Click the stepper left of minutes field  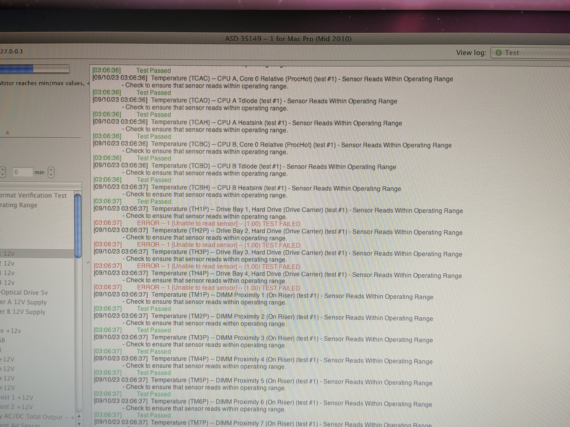3,172
